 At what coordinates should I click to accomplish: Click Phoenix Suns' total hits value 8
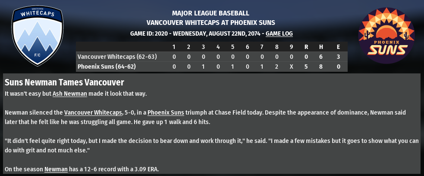click(x=320, y=67)
